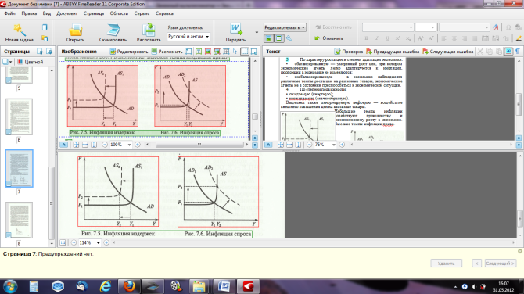Zoom out the Изображение panel with minus
This screenshot has width=524, height=294.
(x=105, y=145)
